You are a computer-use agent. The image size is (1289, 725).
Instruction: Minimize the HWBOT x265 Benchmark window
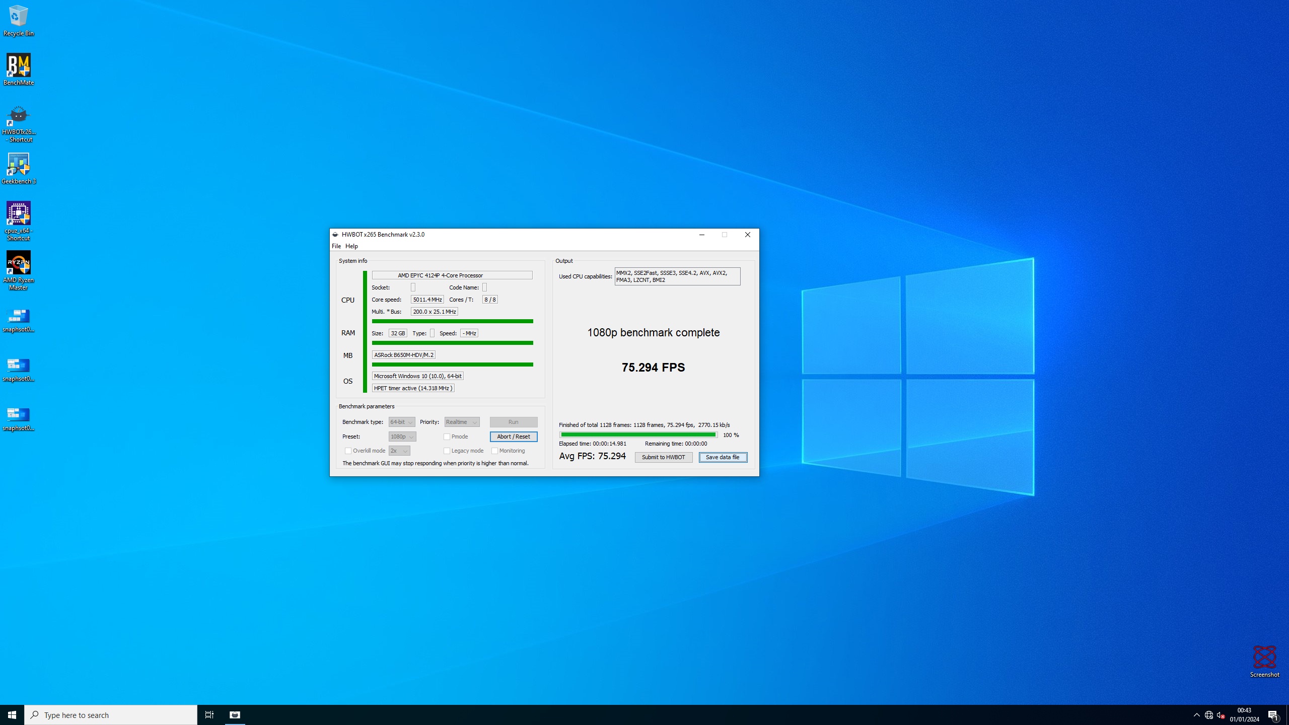click(702, 235)
